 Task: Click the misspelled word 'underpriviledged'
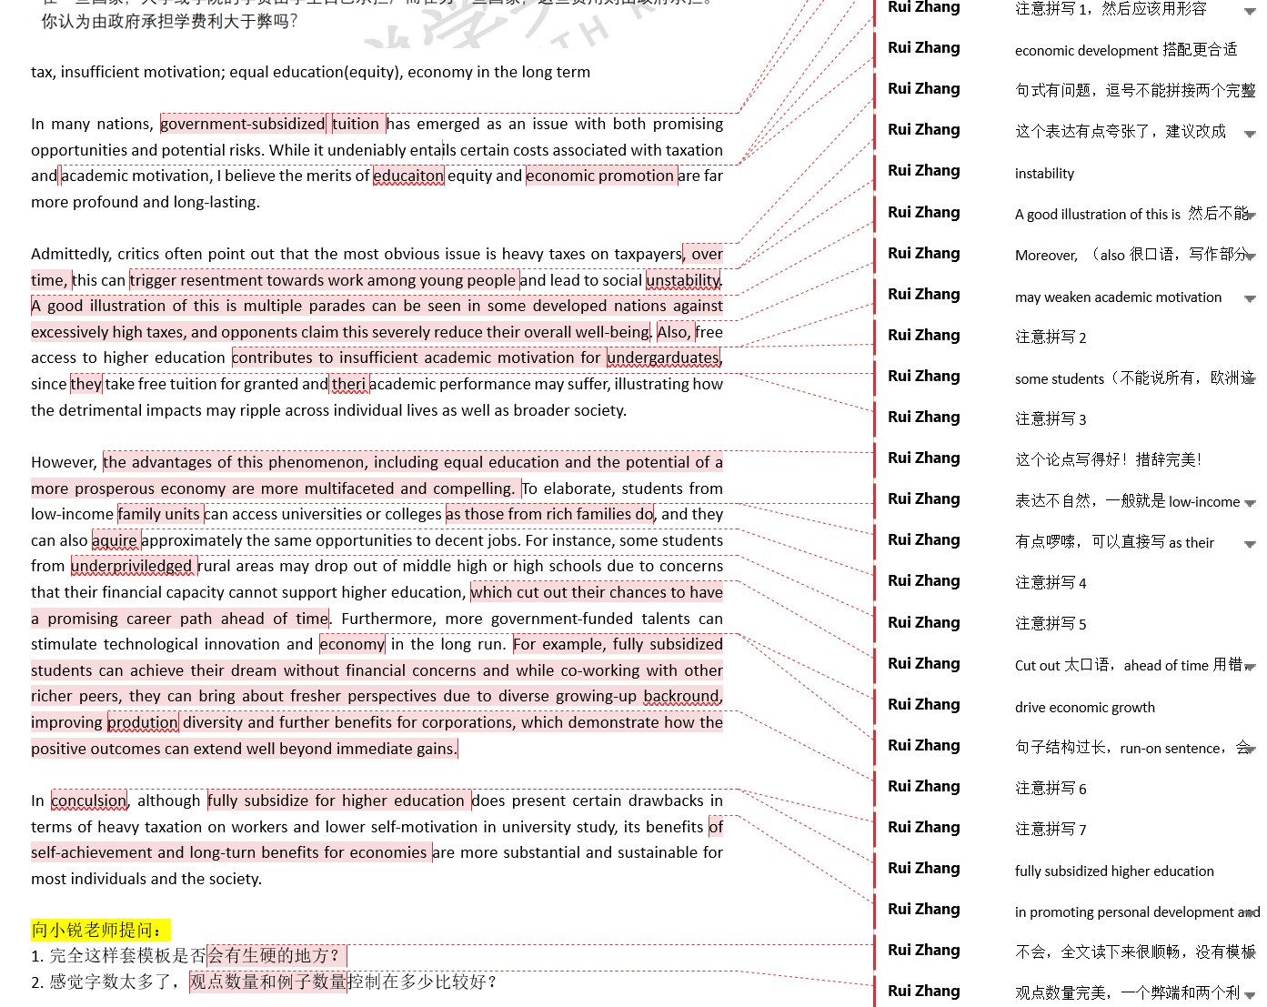(133, 566)
